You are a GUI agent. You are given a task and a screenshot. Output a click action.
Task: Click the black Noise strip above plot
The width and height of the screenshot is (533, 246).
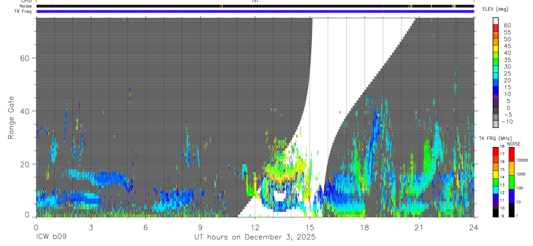pyautogui.click(x=255, y=6)
